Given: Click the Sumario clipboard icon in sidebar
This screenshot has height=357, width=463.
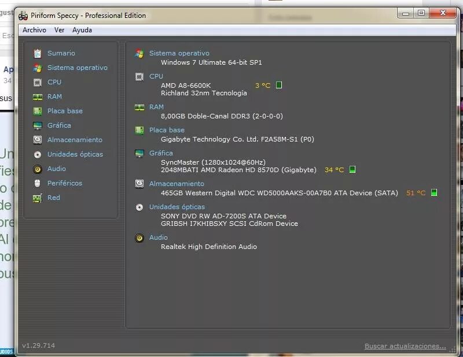Looking at the screenshot, I should pos(38,53).
